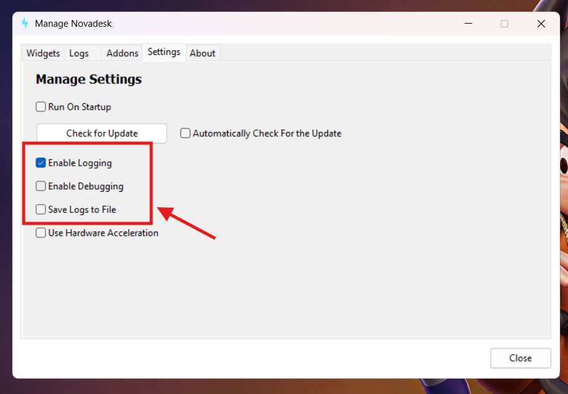Tick Automatically Check For the Update
The width and height of the screenshot is (568, 394).
point(185,133)
